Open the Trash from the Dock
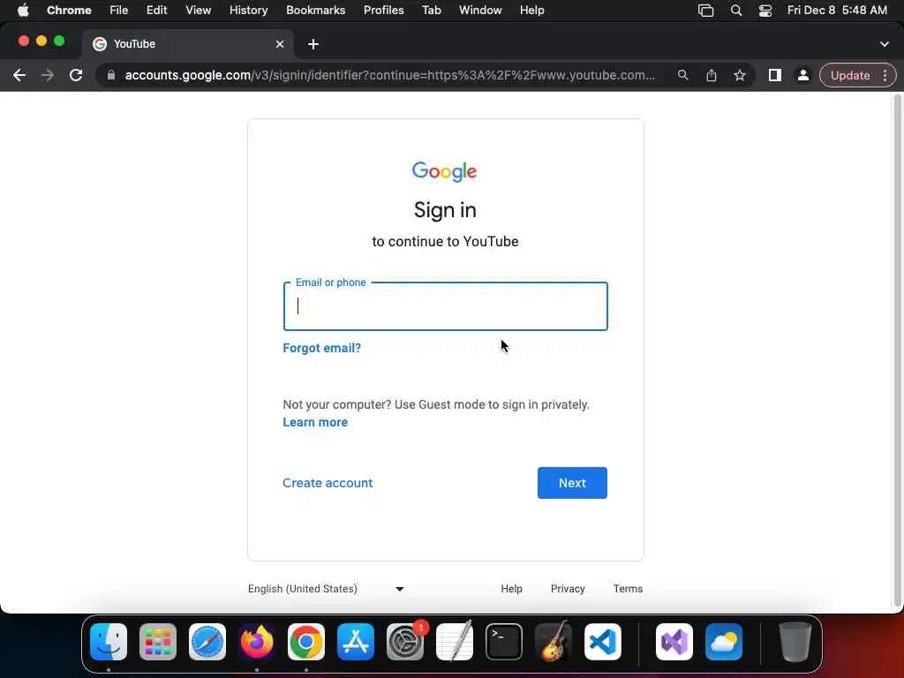 [x=795, y=642]
